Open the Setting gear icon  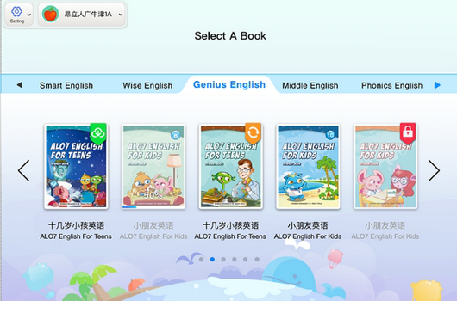(x=16, y=12)
